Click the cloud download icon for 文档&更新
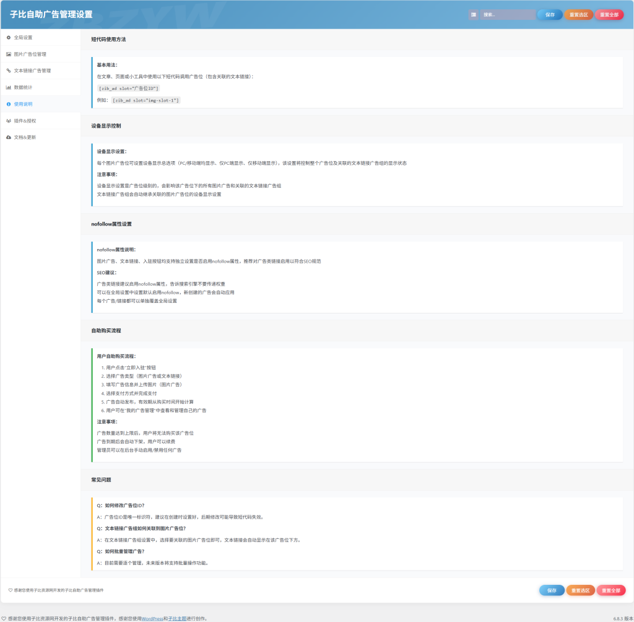Viewport: 634px width, 622px height. 9,138
